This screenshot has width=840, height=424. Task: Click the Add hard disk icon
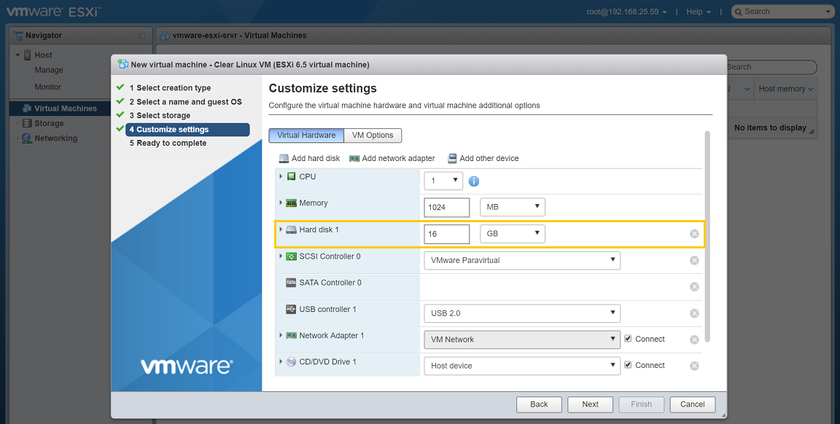pos(284,158)
